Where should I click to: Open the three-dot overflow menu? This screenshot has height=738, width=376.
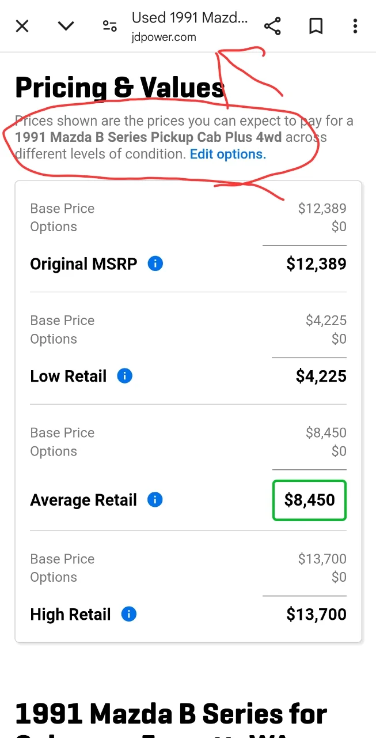355,26
